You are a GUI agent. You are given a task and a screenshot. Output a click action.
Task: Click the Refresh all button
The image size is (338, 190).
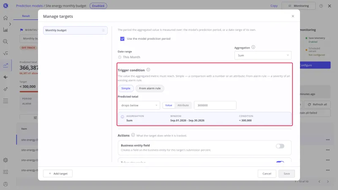pos(317,104)
